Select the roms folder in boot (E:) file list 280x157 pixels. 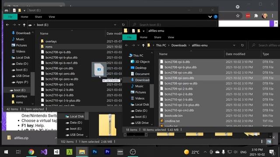click(49, 47)
